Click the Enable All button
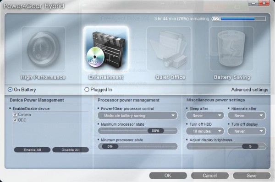 (32, 150)
